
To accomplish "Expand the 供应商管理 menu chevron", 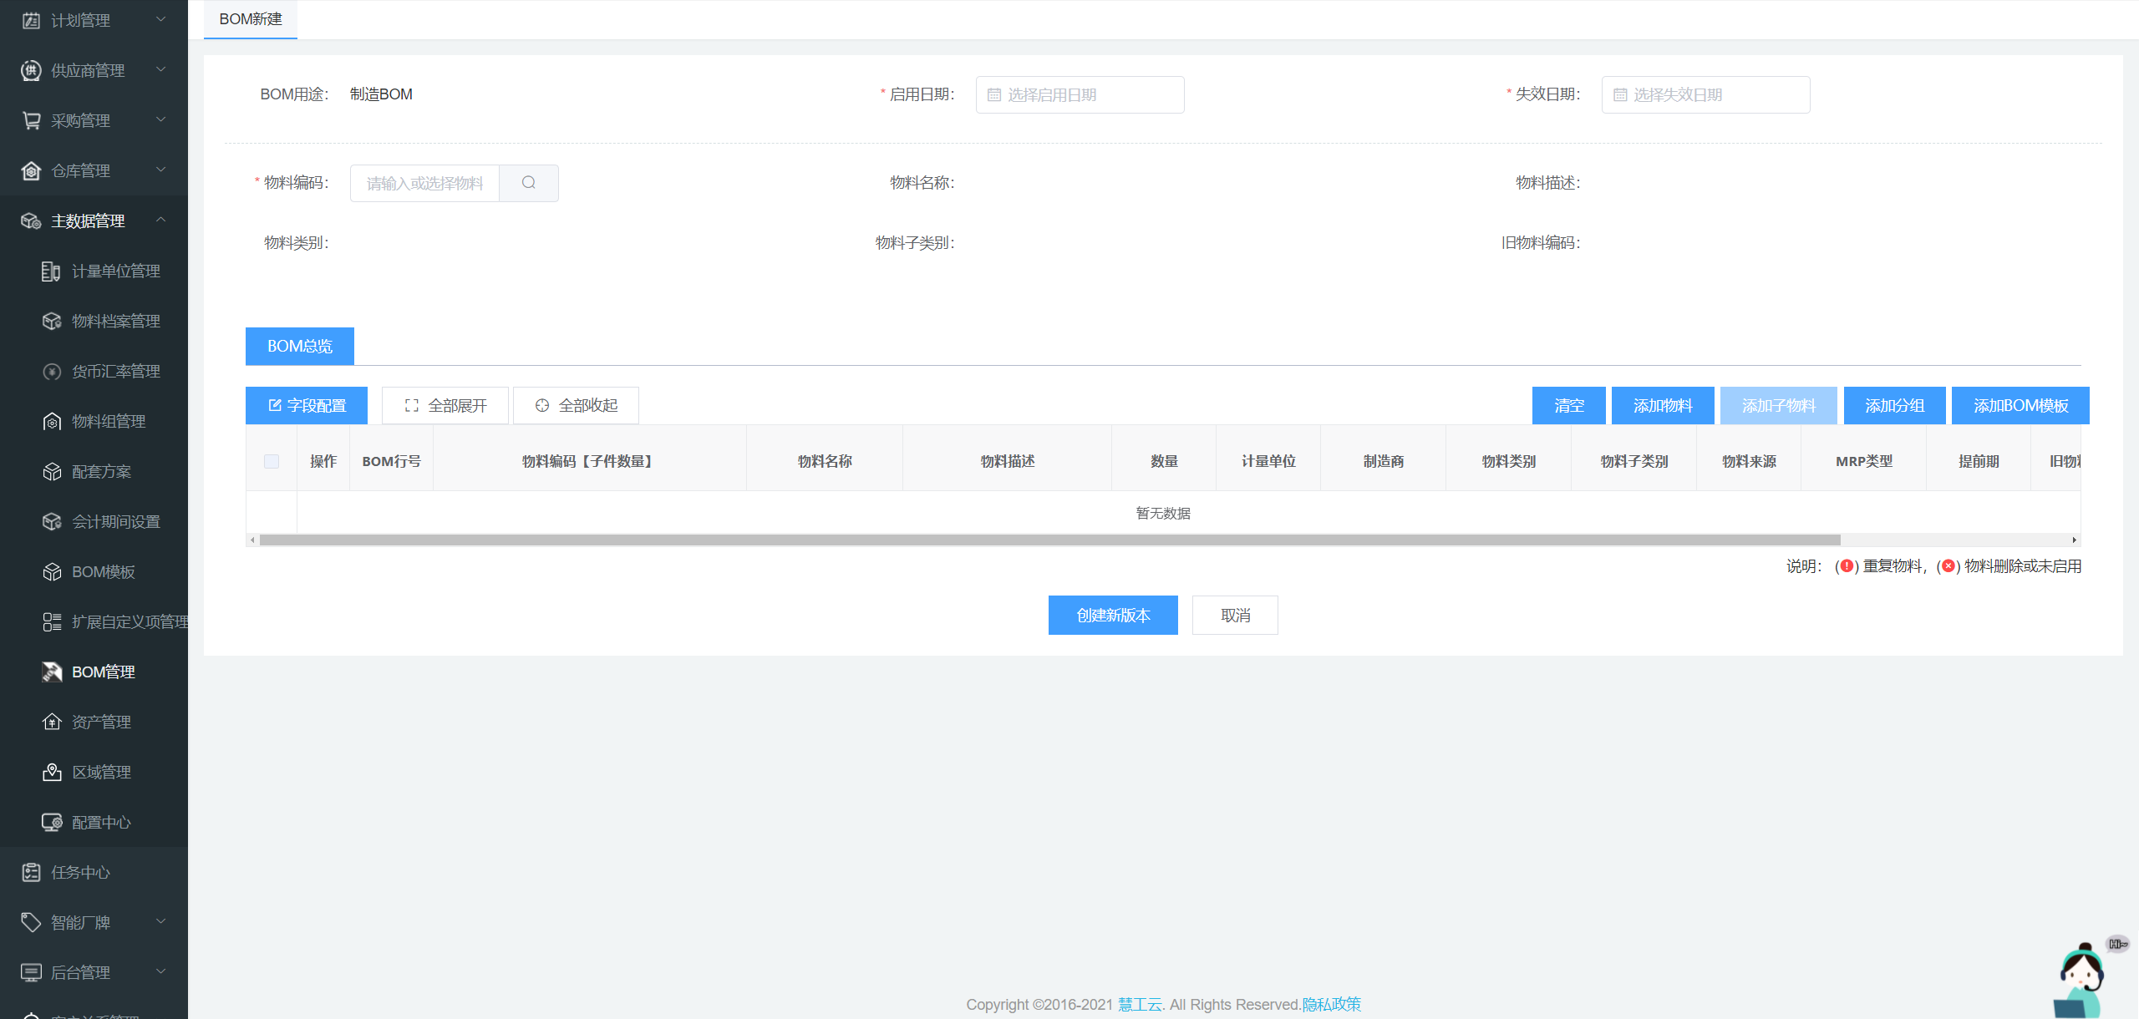I will point(161,70).
